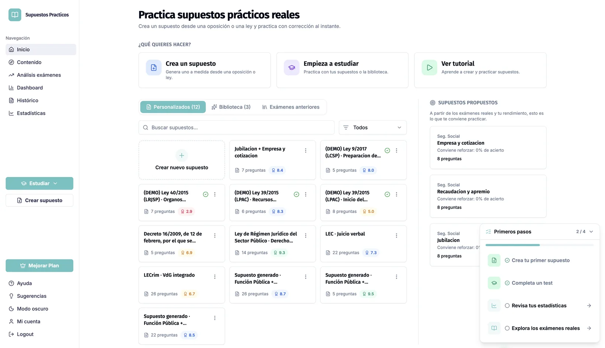The image size is (605, 348).
Task: Click the Mejorar Plan button
Action: [39, 266]
